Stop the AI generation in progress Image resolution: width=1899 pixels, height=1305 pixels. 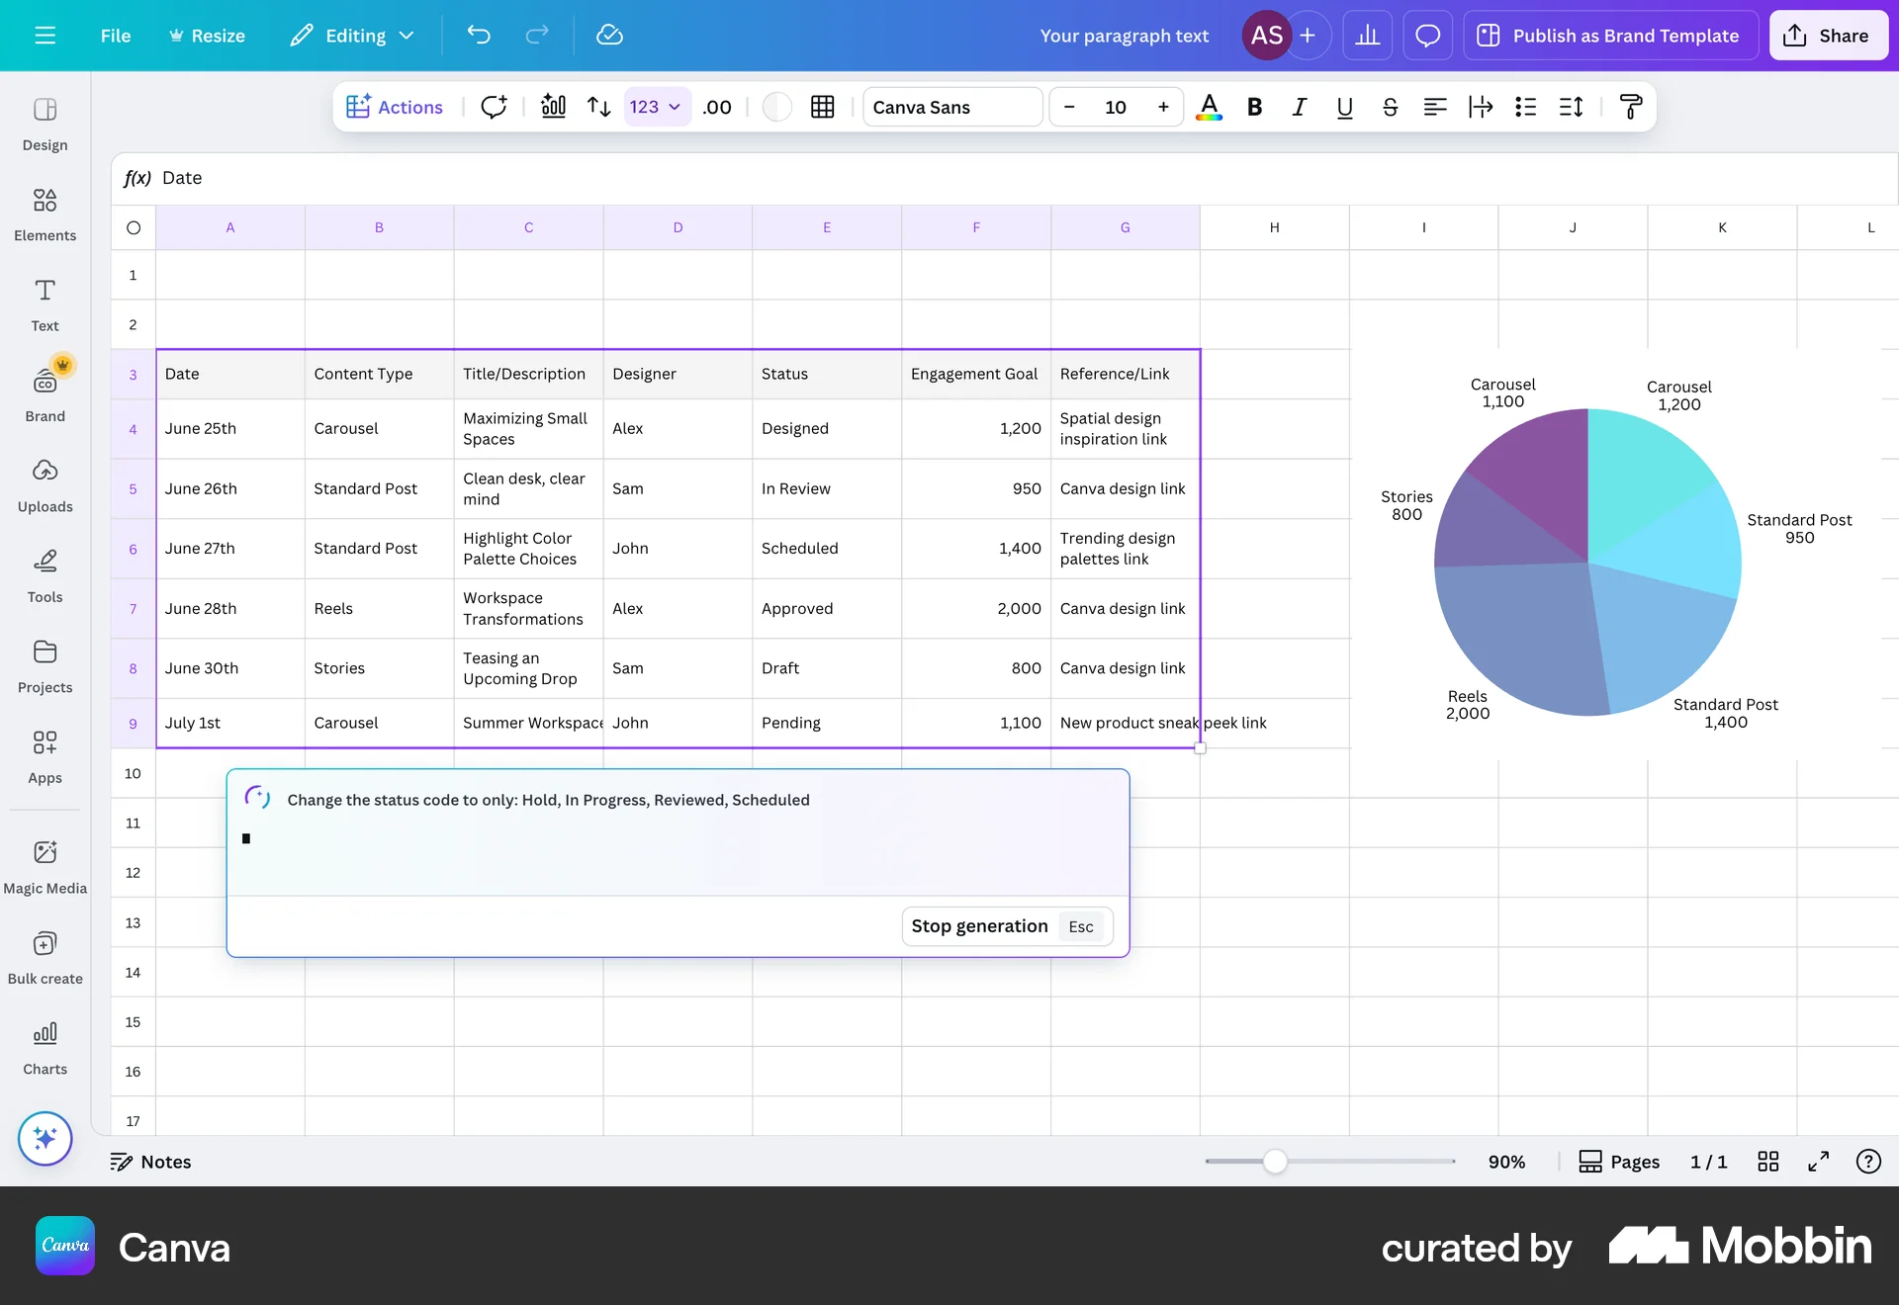(978, 926)
